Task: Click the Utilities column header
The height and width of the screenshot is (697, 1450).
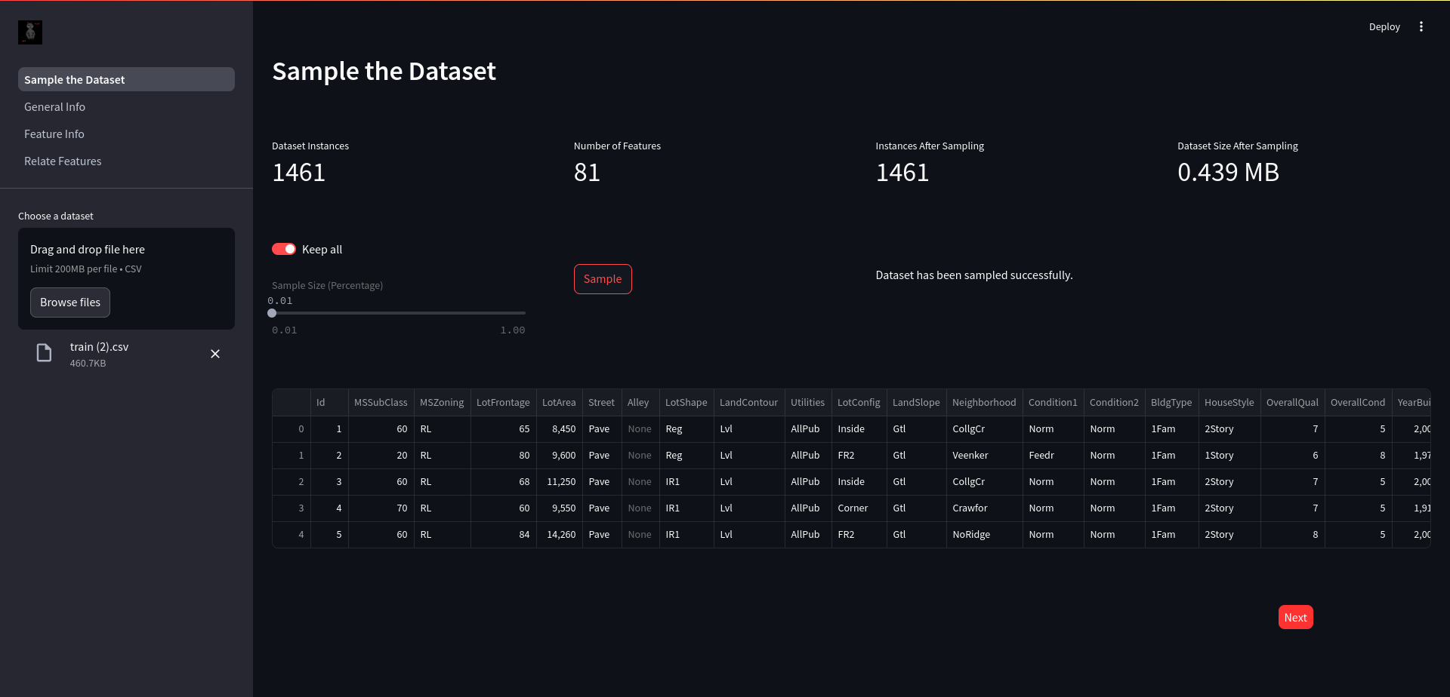Action: click(x=808, y=402)
